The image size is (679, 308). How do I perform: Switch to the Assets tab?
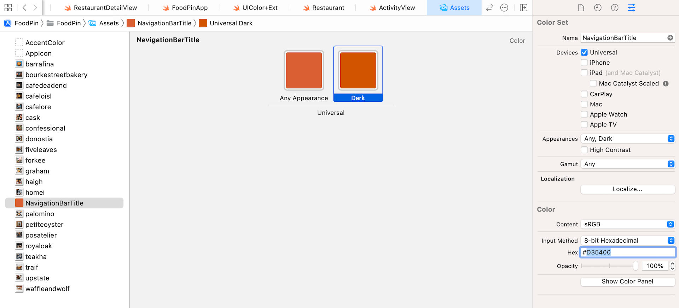tap(454, 7)
